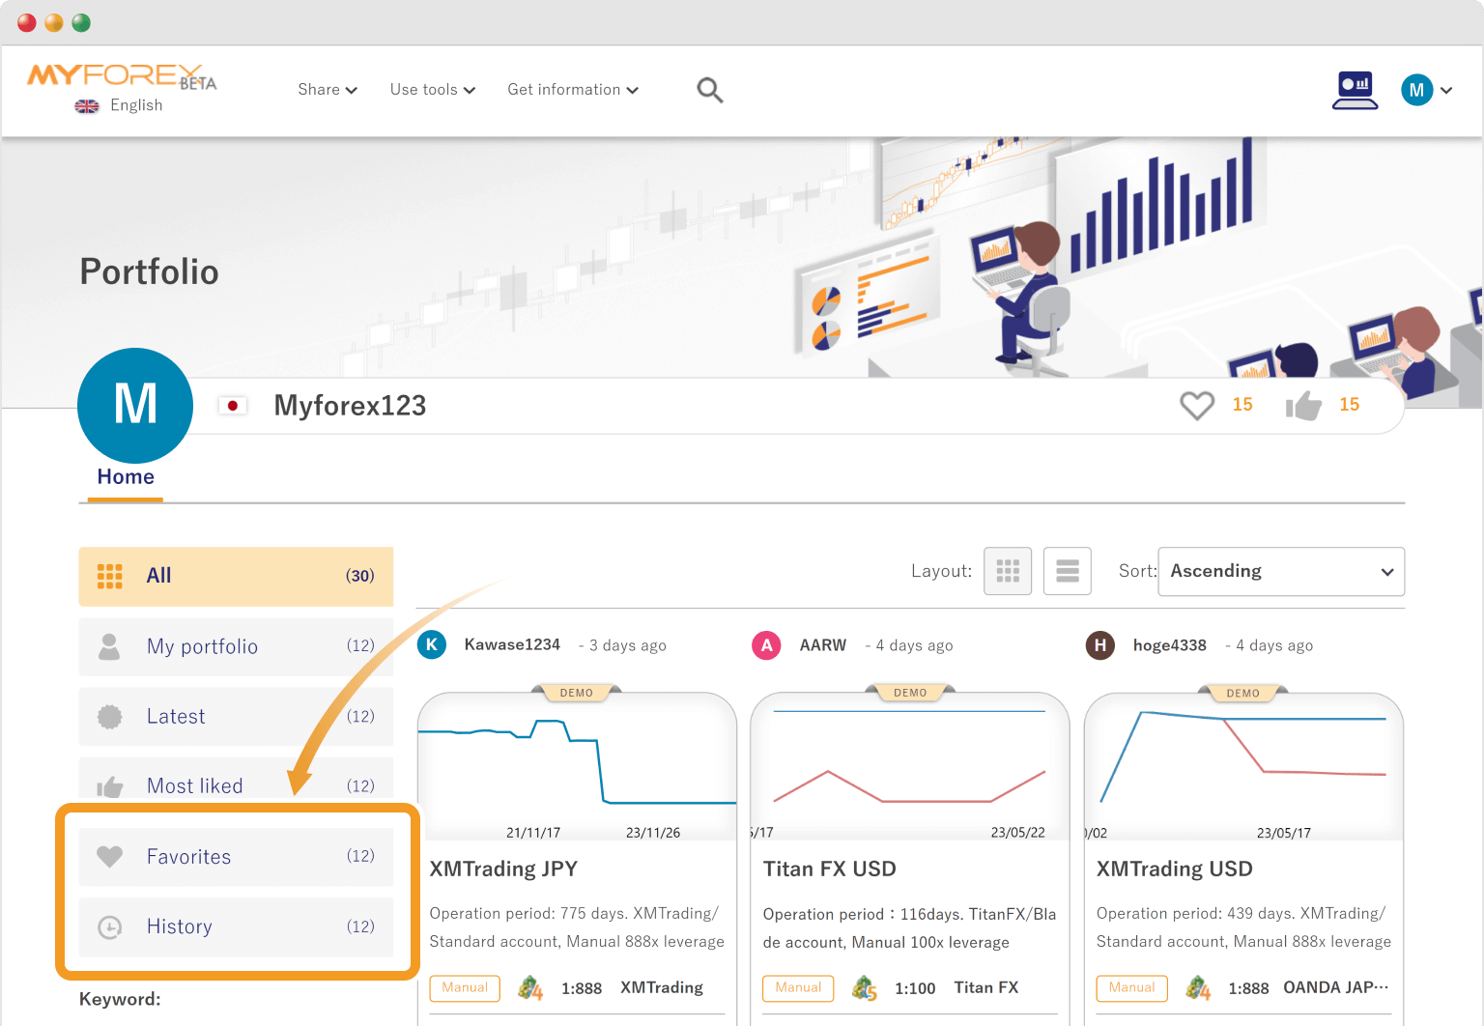Image resolution: width=1484 pixels, height=1026 pixels.
Task: Click the M account avatar in header
Action: point(1416,90)
